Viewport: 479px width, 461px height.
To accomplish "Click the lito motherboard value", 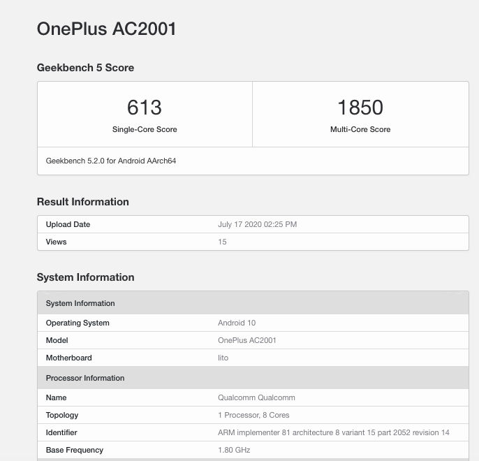I will [x=223, y=358].
